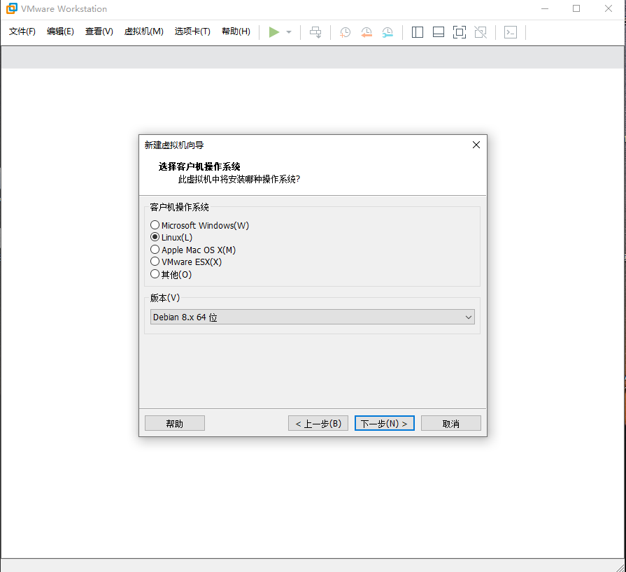Open the power options dropdown arrow
626x572 pixels.
[289, 32]
